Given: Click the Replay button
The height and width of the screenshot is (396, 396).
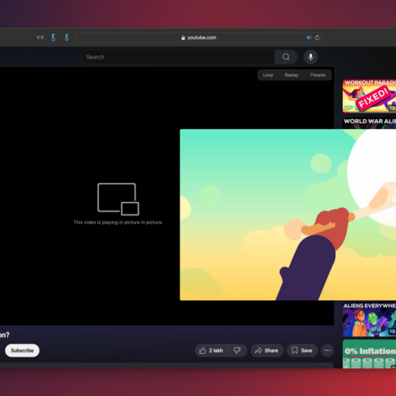Looking at the screenshot, I should [291, 75].
